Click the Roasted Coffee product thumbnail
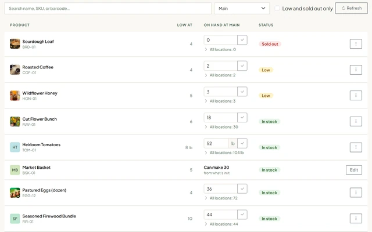The height and width of the screenshot is (232, 372). click(x=15, y=70)
